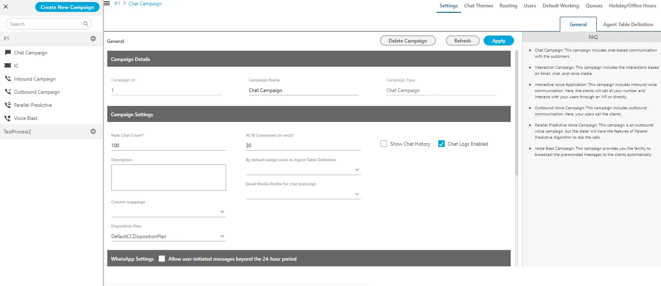Select Parallel Predictive campaign
The height and width of the screenshot is (286, 661).
coord(33,105)
